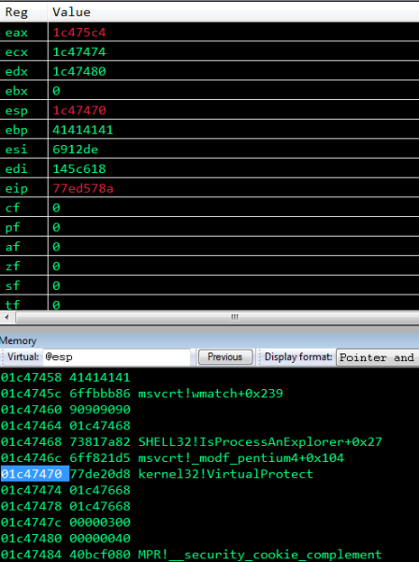Select the edx value 1c47480
The image size is (419, 562).
pos(79,71)
